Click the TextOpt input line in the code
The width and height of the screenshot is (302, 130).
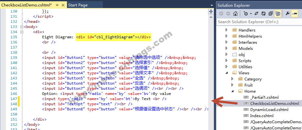tap(87, 104)
